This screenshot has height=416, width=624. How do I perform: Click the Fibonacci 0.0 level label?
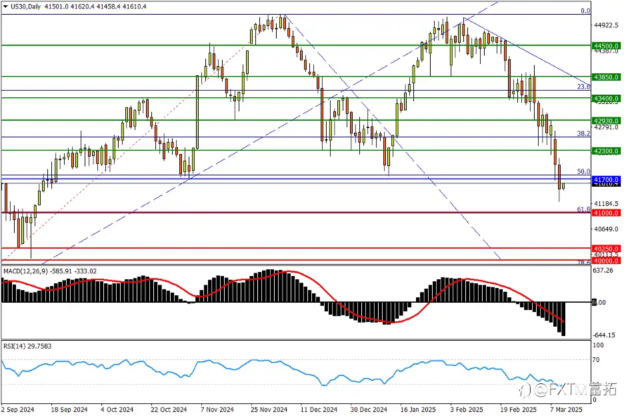[x=585, y=11]
